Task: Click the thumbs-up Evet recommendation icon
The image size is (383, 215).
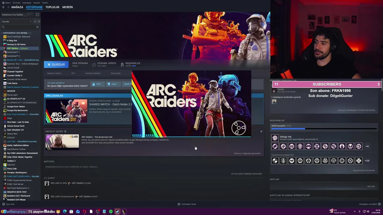Action: [x=94, y=84]
